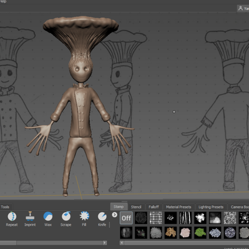
Task: Choose the green leafy texture stamp
Action: [200, 233]
